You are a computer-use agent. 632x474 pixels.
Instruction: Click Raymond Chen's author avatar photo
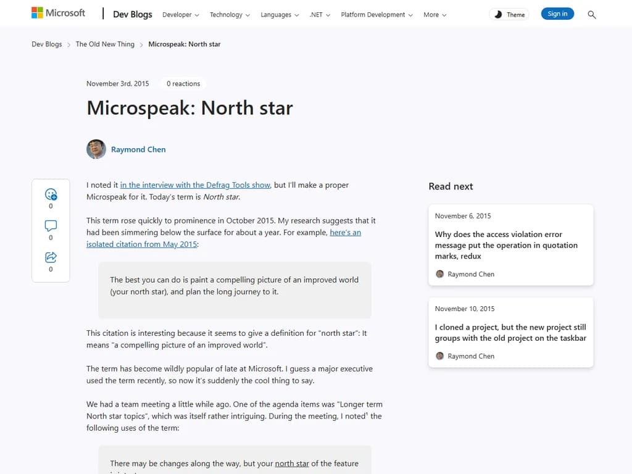click(x=96, y=149)
